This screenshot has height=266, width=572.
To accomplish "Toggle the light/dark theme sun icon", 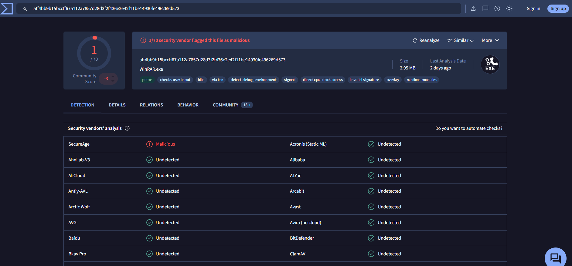I will pos(509,8).
